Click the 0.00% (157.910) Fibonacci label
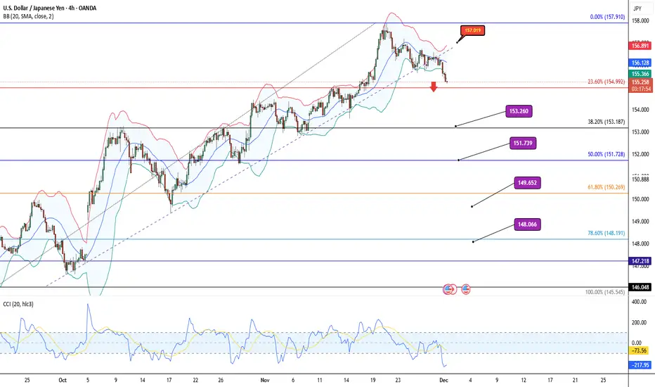655x387 pixels. point(607,17)
